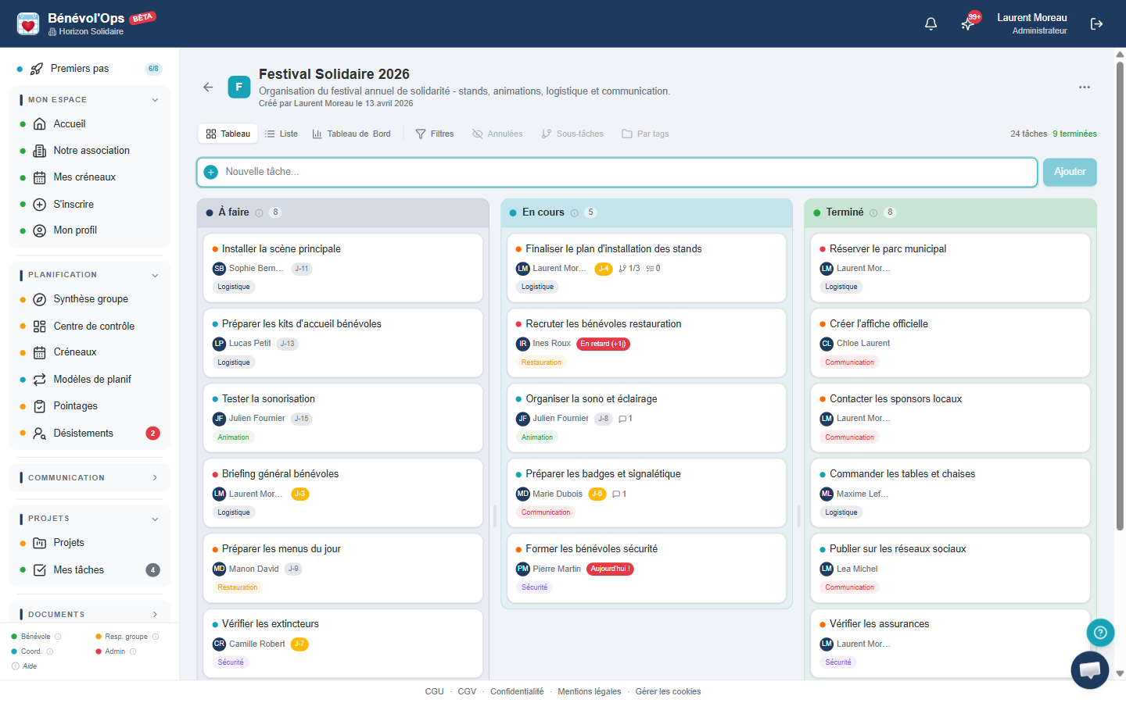Open CGU link in footer

click(434, 691)
